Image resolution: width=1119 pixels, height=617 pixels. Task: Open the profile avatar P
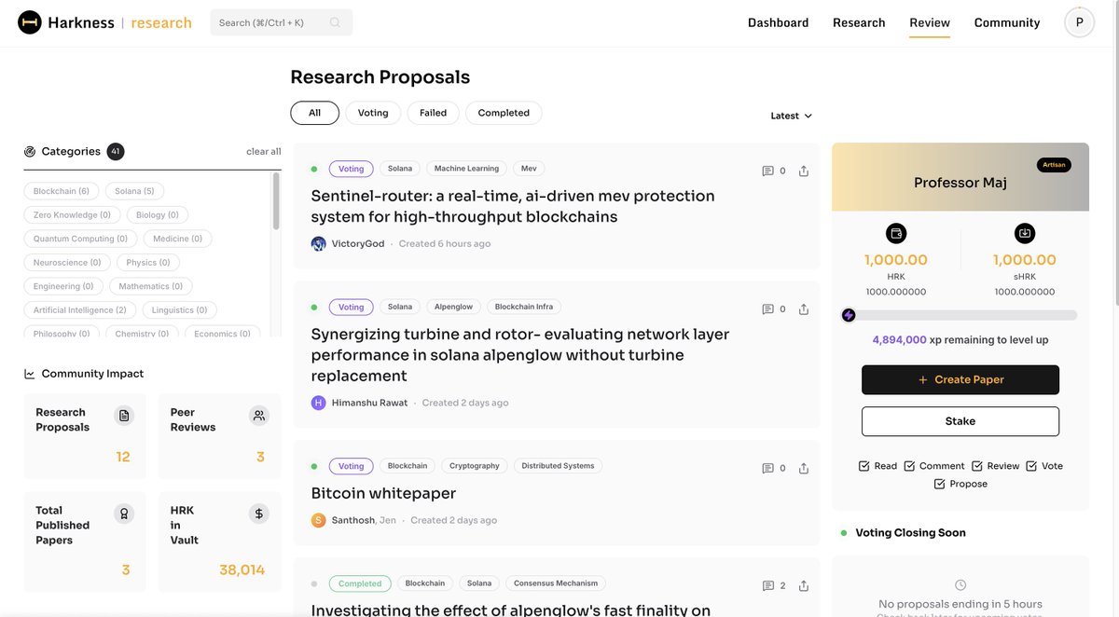[x=1079, y=22]
